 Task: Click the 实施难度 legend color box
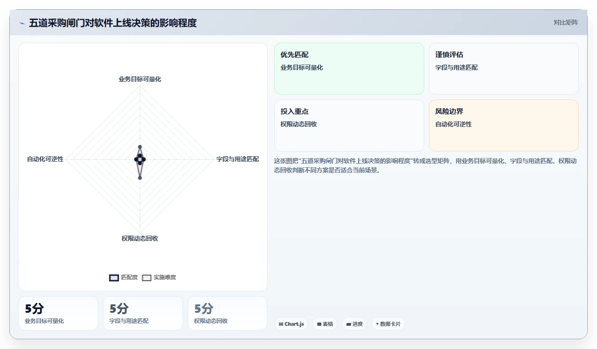pyautogui.click(x=147, y=278)
